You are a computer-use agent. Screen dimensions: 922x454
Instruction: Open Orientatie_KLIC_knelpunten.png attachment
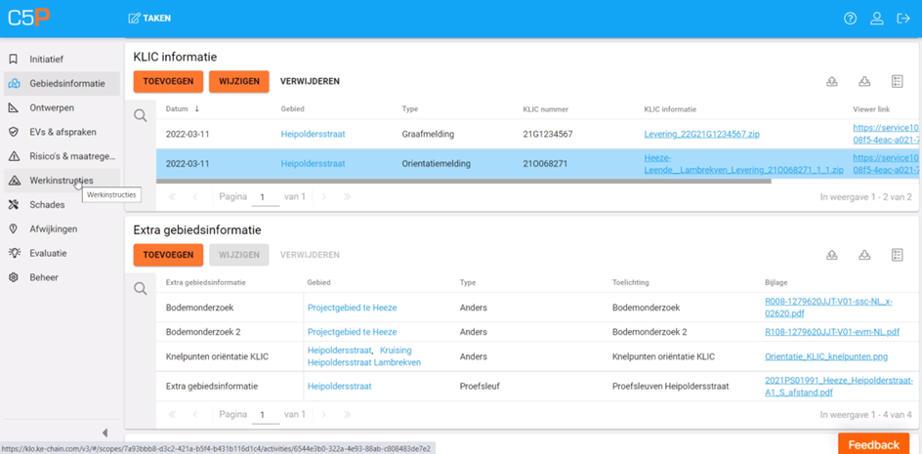click(x=825, y=357)
